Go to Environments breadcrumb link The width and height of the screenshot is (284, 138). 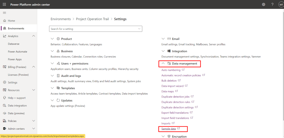click(61, 19)
